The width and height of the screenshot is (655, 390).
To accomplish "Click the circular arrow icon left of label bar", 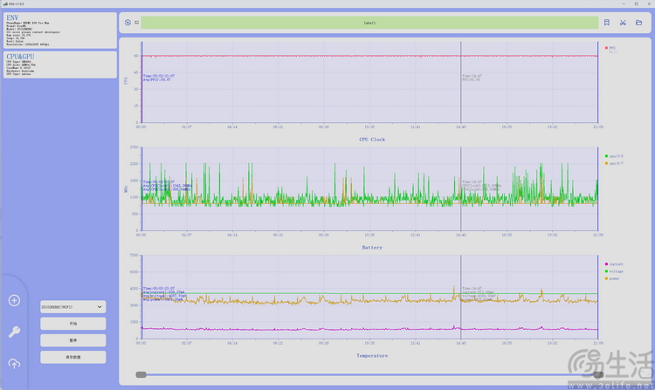I will 128,23.
